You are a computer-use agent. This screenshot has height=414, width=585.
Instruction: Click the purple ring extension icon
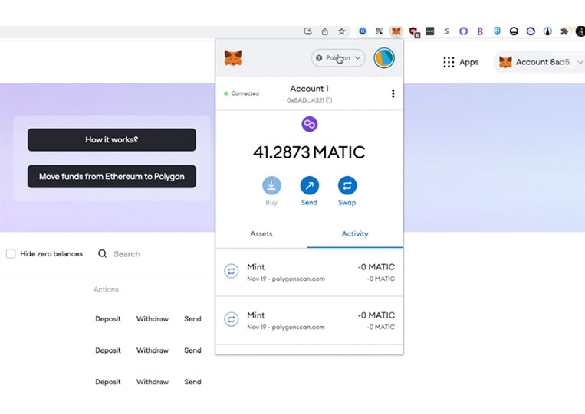[x=463, y=31]
